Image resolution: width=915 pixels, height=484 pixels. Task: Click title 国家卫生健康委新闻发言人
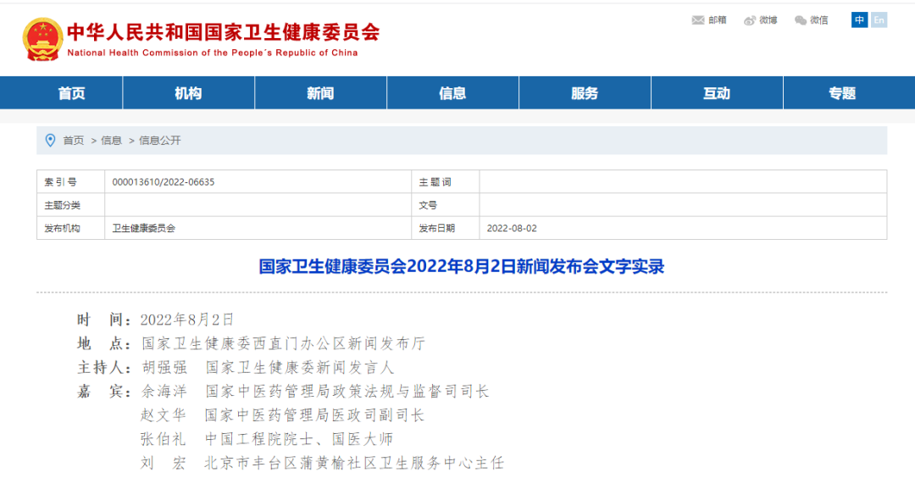click(x=299, y=367)
